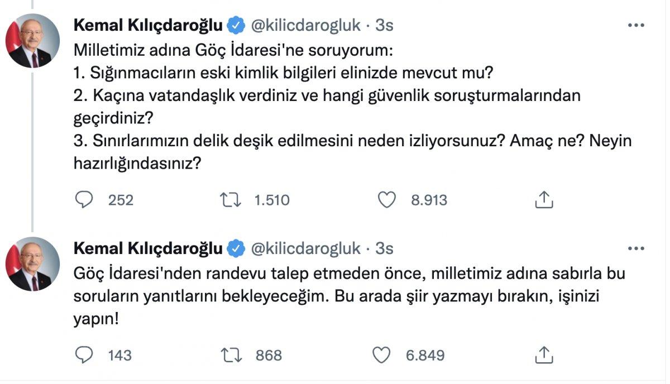Like the first tweet with 8.913 likes

[386, 200]
